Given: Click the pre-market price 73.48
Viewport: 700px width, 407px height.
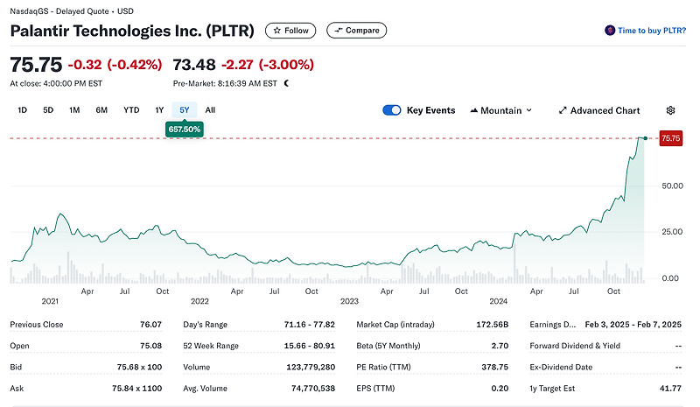Looking at the screenshot, I should coord(194,65).
